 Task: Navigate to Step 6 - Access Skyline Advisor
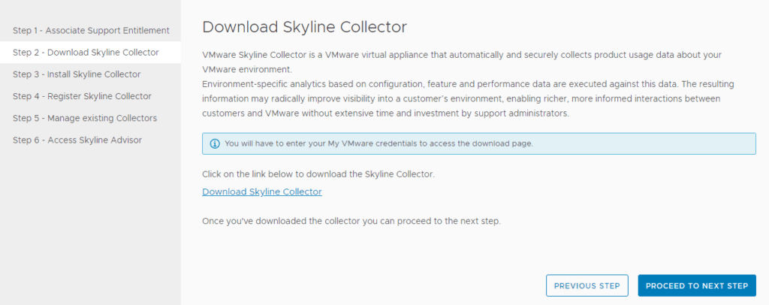coord(77,140)
